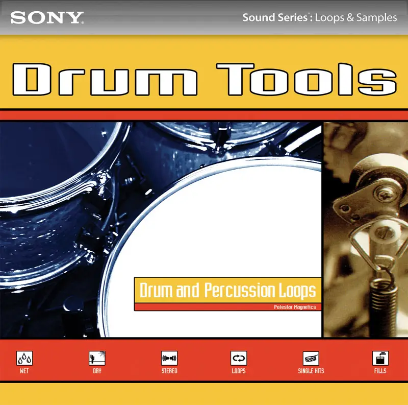This screenshot has width=408, height=405.
Task: Click the Dry cactus icon
Action: 97,358
